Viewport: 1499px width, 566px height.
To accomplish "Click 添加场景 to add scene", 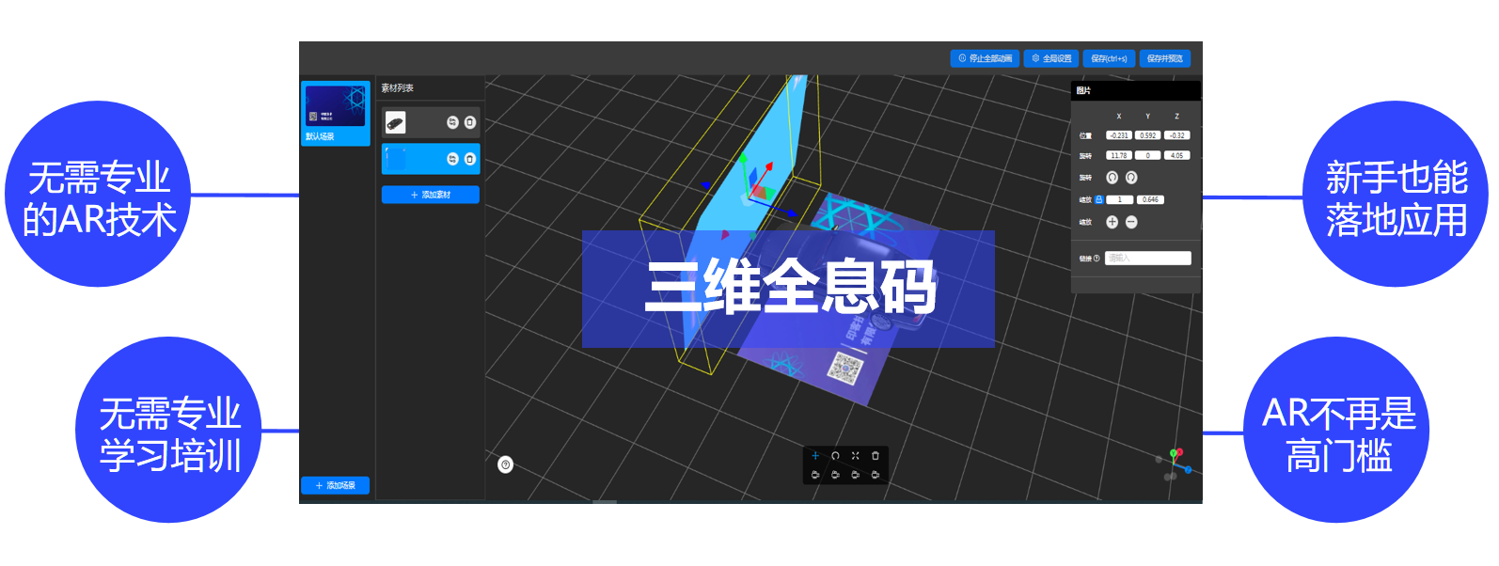I will (335, 485).
